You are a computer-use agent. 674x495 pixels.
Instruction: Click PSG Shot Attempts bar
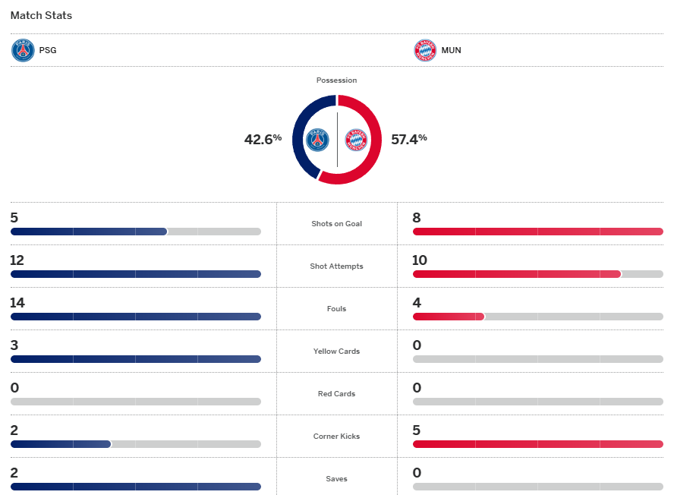point(135,274)
